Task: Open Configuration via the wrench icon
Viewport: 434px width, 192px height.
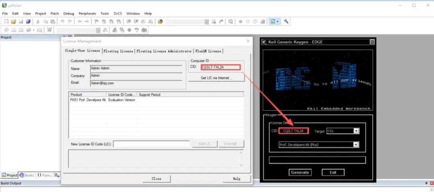Action: pyautogui.click(x=286, y=22)
